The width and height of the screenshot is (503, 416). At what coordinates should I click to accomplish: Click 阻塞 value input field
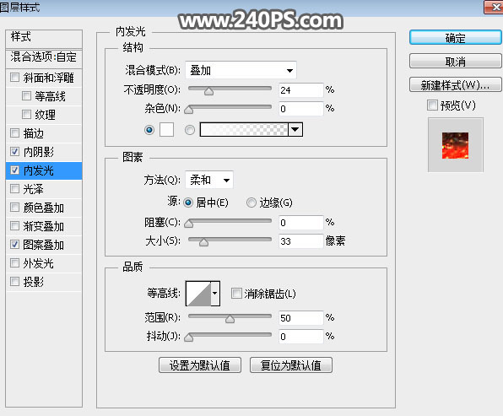[301, 222]
